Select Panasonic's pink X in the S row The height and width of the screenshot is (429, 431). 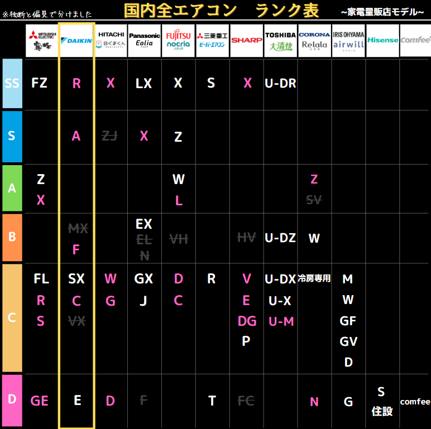coord(144,136)
